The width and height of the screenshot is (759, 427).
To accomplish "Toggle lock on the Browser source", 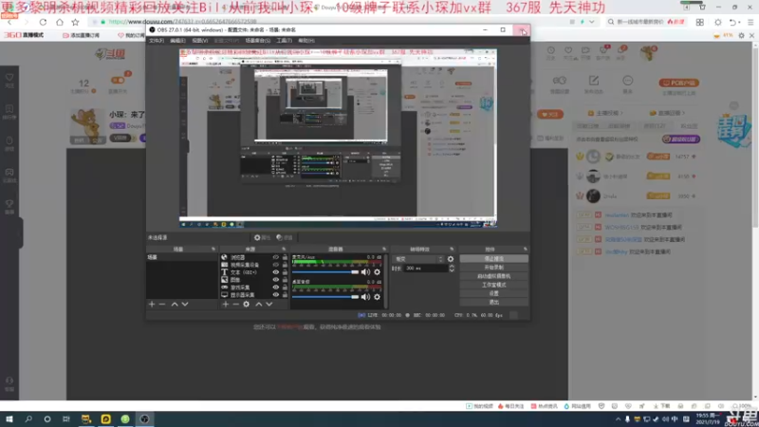I will click(x=285, y=257).
